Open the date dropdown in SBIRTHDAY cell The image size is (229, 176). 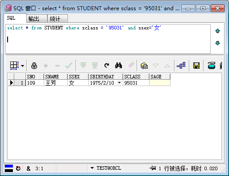click(x=119, y=83)
